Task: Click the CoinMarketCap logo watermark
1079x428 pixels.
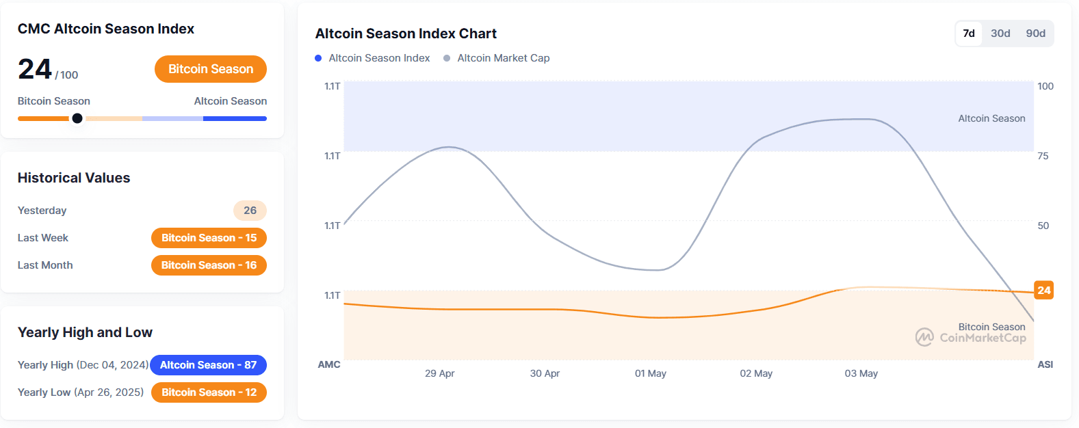Action: tap(973, 337)
